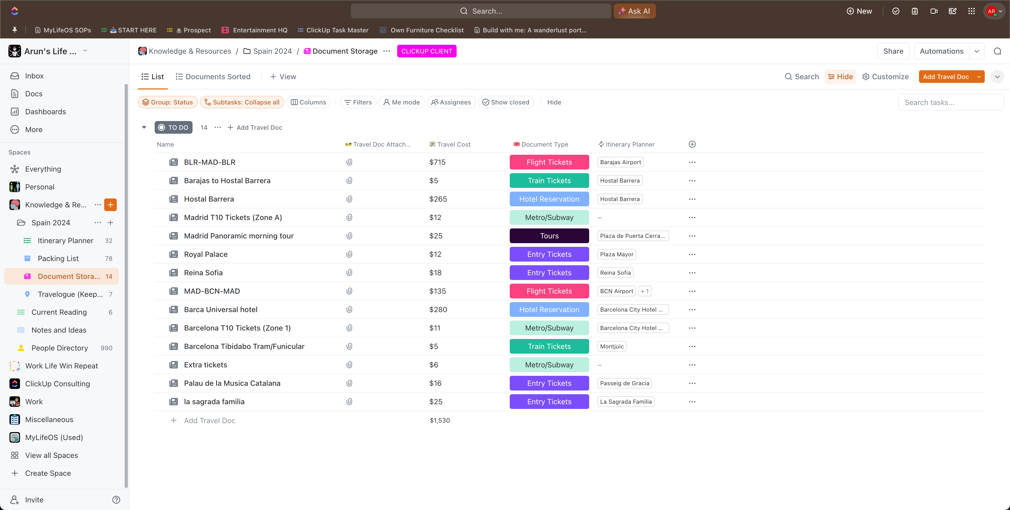Toggle Show closed tasks

point(506,102)
